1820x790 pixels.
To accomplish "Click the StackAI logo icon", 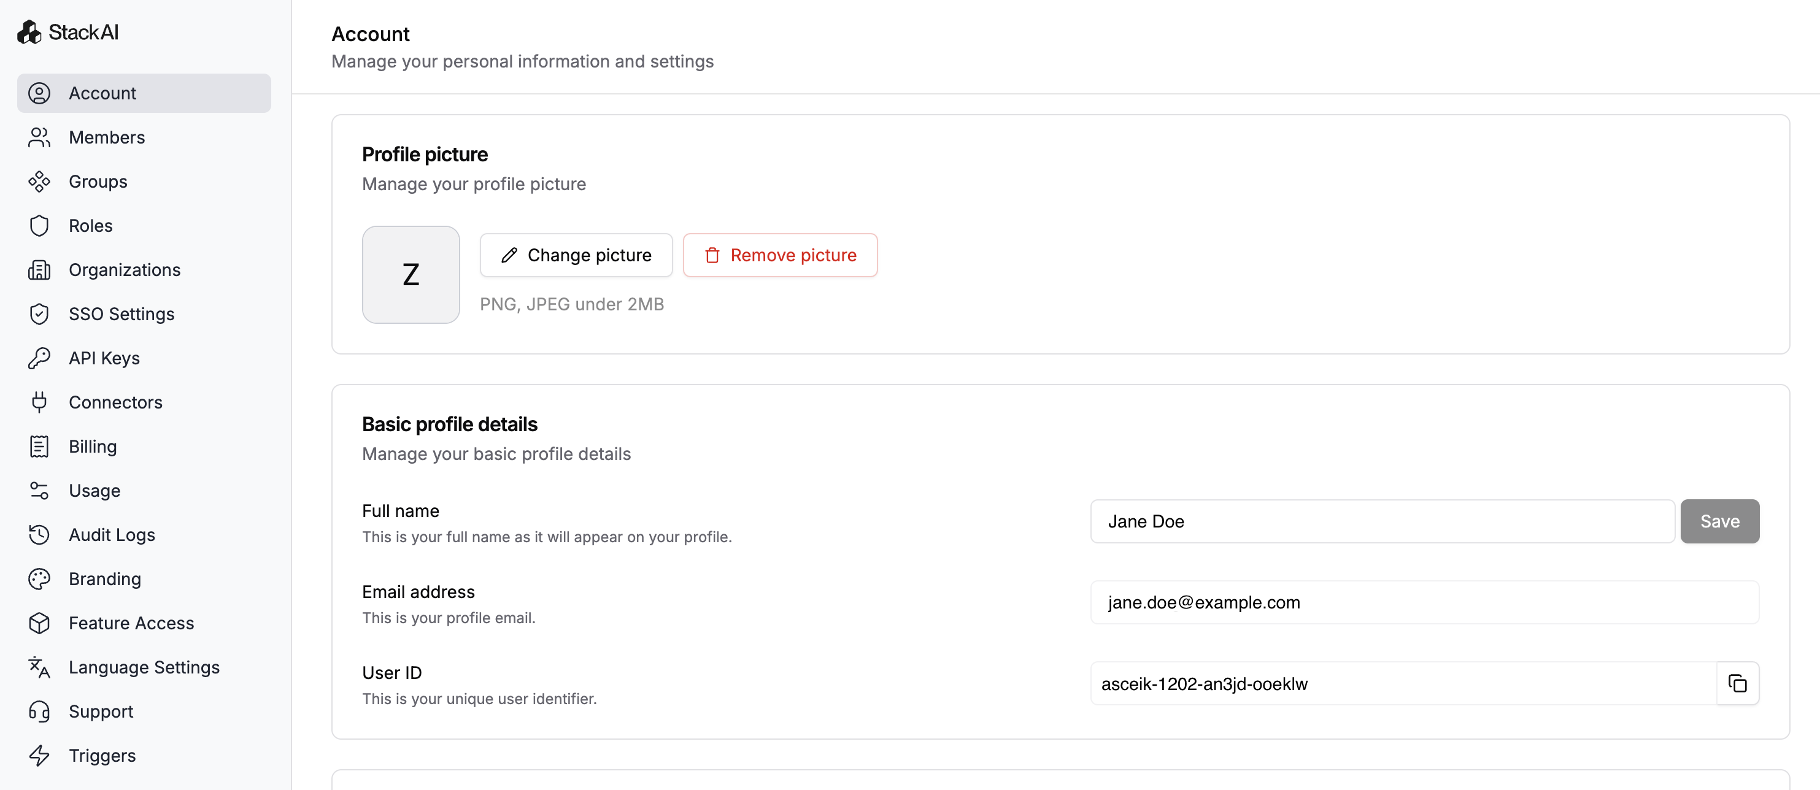I will [29, 32].
